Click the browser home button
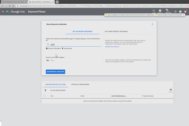 click(13, 6)
